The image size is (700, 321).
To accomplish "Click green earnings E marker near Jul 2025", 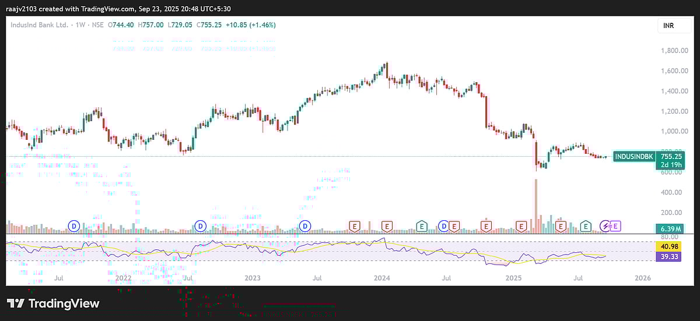I will [x=586, y=225].
